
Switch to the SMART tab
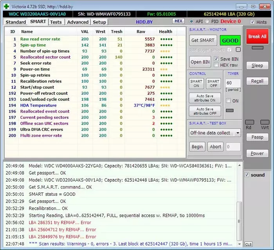(x=38, y=21)
